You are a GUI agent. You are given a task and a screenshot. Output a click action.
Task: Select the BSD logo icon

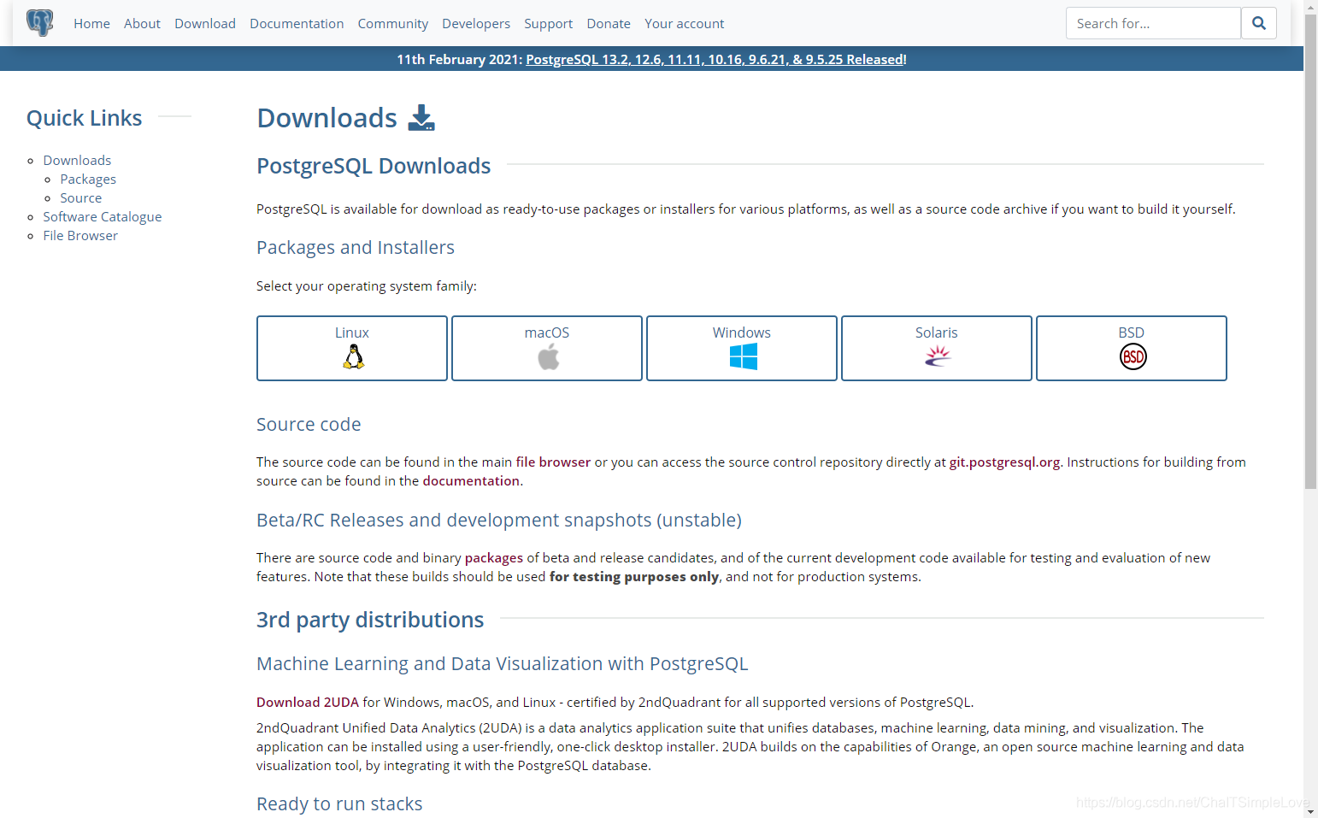click(x=1132, y=357)
